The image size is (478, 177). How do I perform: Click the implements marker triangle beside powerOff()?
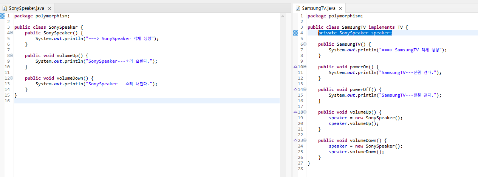(295, 89)
